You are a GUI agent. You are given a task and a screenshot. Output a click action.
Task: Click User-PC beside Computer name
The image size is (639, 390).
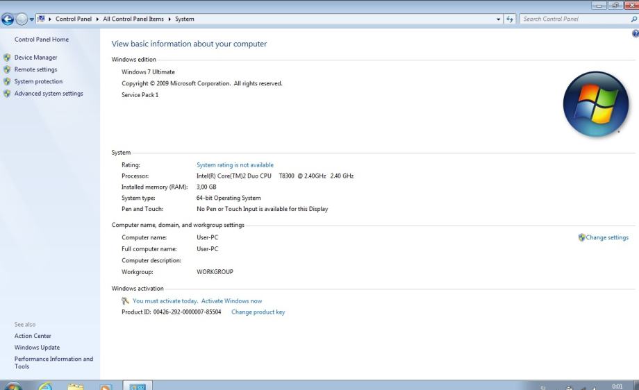click(208, 237)
